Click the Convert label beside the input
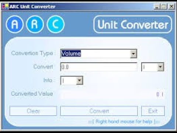Image resolution: width=177 pixels, height=133 pixels. tap(43, 66)
